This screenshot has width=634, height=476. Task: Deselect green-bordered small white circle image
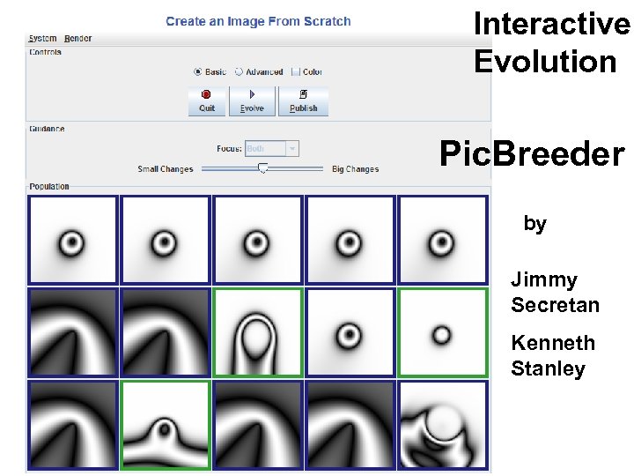point(442,332)
